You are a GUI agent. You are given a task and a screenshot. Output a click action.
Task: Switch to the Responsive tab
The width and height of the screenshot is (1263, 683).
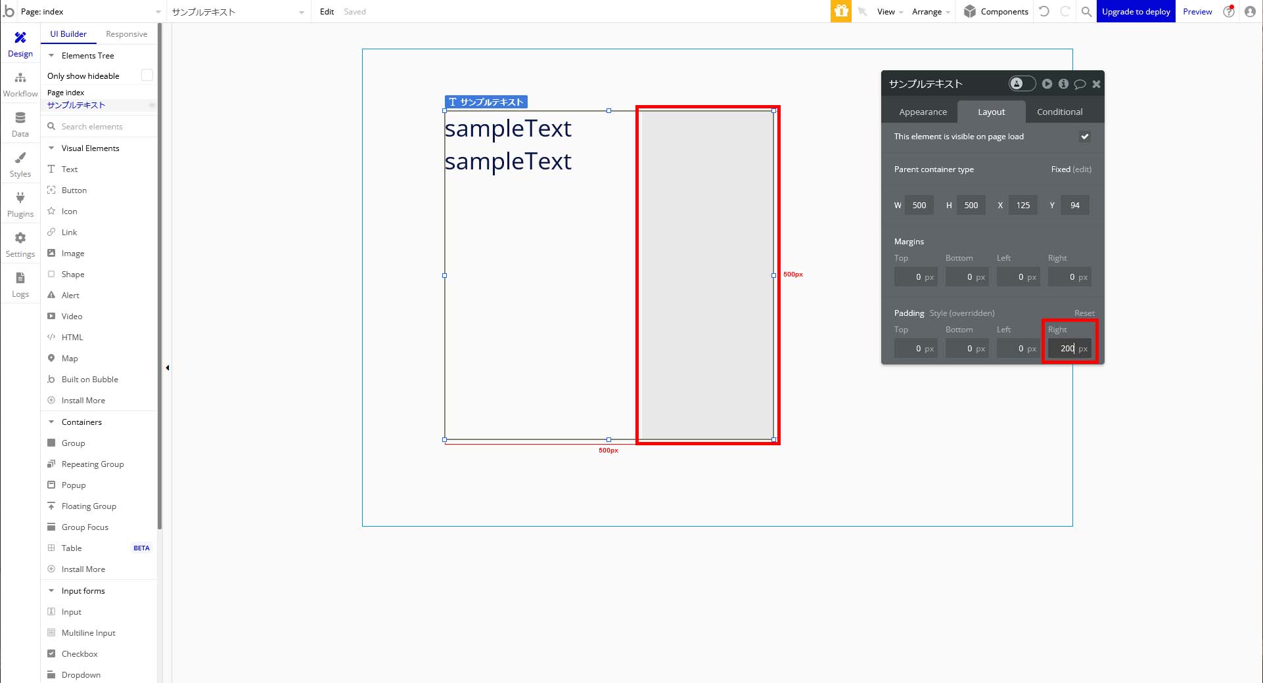pos(126,33)
